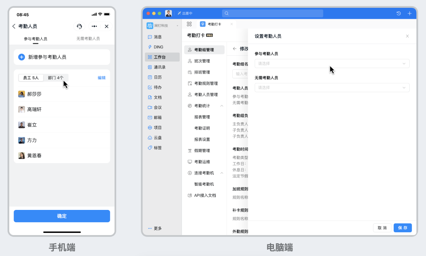Viewport: 426px width, 256px height.
Task: Click the 取消 button in the panel
Action: (x=382, y=228)
